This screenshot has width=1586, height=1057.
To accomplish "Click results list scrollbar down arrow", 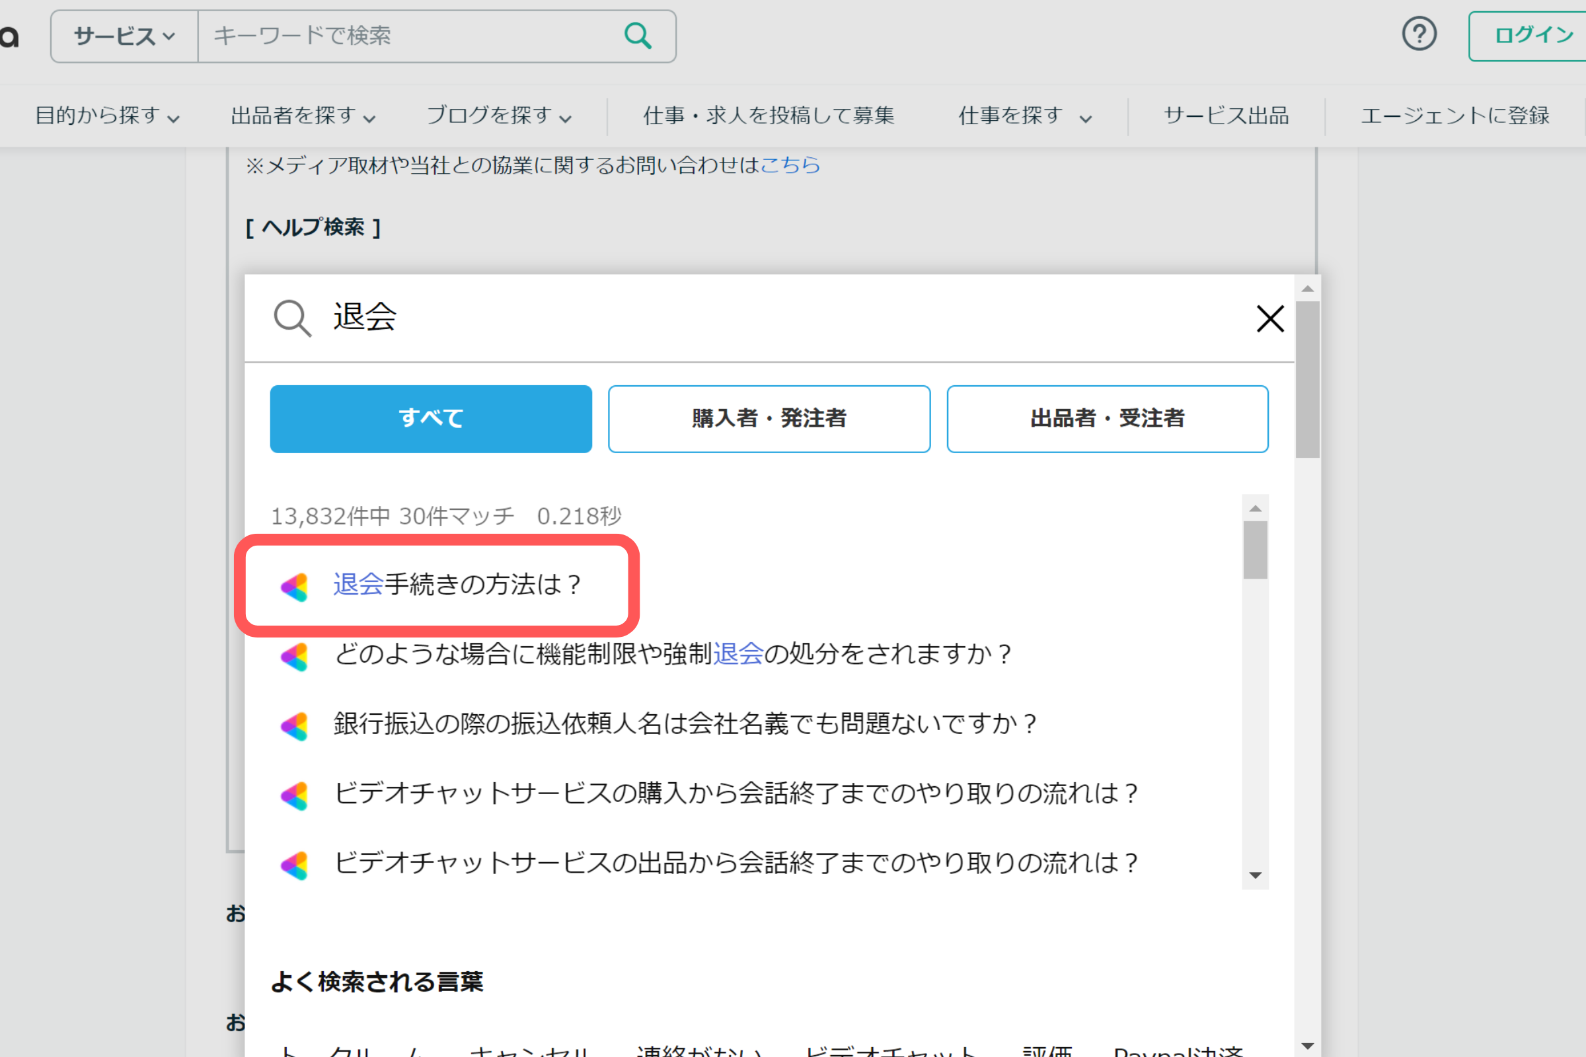I will point(1255,875).
